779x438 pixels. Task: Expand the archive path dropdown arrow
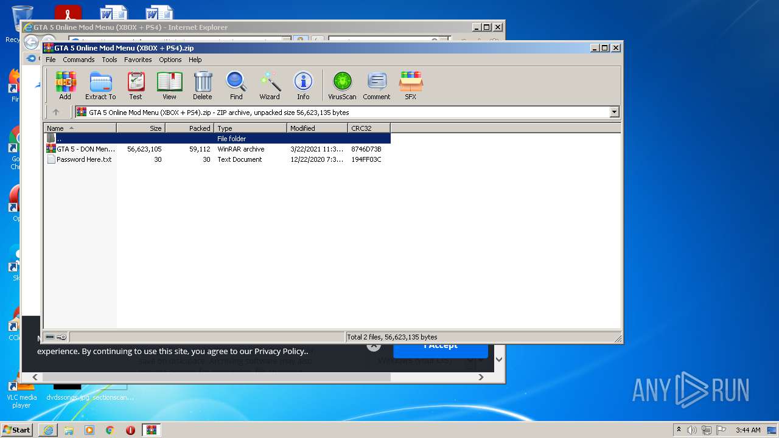614,112
